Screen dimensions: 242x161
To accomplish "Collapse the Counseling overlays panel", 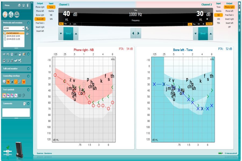I will point(28,76).
